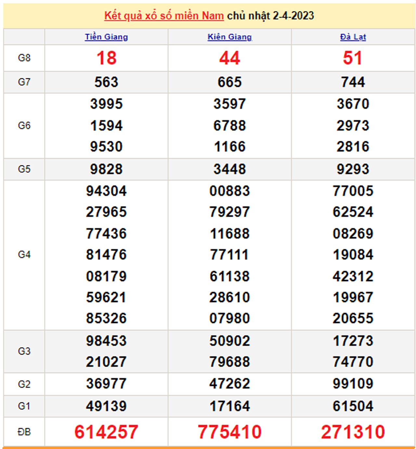Click G4 number 42312
The image size is (416, 449).
[x=353, y=276]
